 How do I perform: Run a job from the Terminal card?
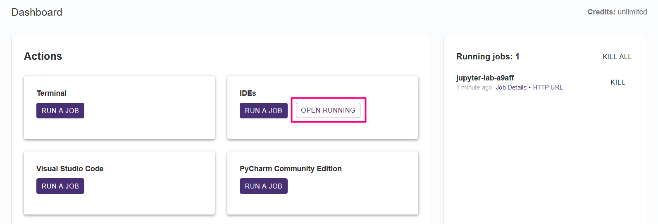click(60, 111)
